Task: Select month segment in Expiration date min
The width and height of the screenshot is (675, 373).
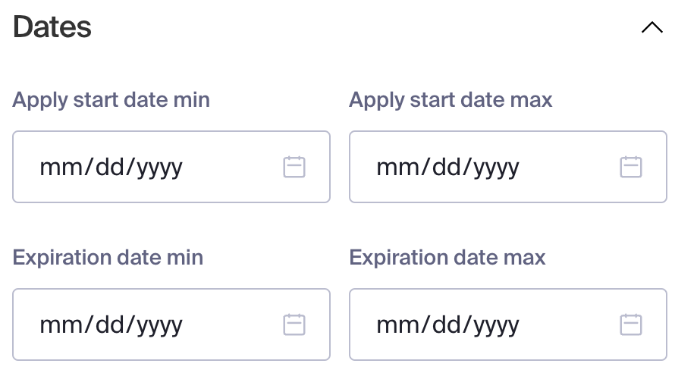Action: point(61,324)
